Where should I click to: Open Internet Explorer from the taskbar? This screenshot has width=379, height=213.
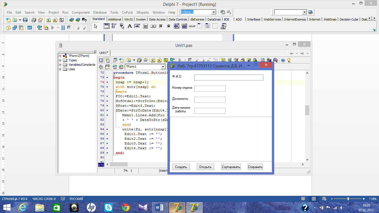tap(22, 207)
